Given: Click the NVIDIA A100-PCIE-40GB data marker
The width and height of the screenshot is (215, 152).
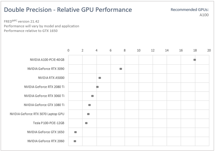Looking at the screenshot, I should pyautogui.click(x=195, y=60).
